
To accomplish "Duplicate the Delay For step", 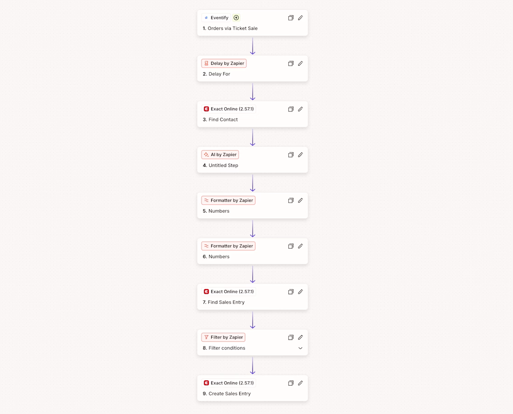I will click(291, 63).
